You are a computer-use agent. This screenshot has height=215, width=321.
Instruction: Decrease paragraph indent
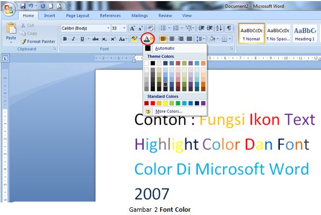(x=201, y=28)
